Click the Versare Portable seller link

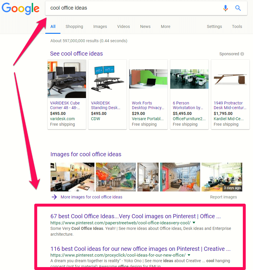click(x=148, y=119)
